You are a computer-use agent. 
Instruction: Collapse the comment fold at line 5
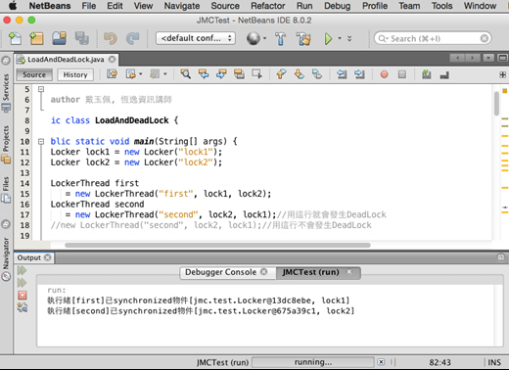click(x=41, y=89)
